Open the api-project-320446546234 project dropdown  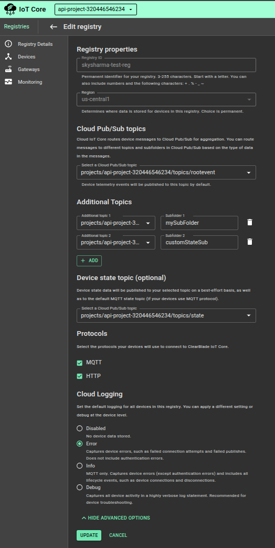96,9
